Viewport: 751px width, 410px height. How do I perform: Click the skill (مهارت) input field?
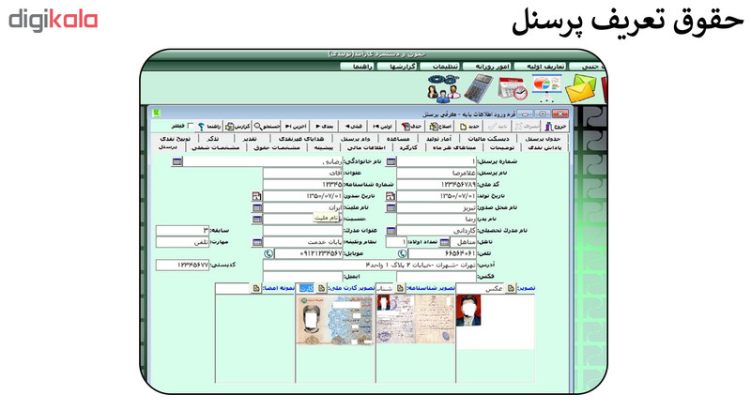click(183, 242)
